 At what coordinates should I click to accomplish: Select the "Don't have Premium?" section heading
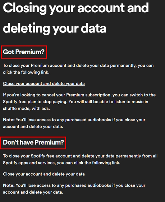click(33, 142)
